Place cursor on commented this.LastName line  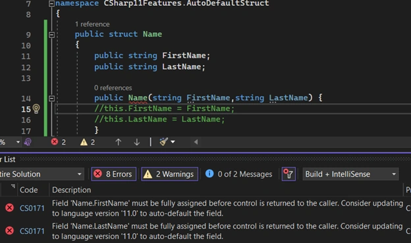pyautogui.click(x=159, y=120)
